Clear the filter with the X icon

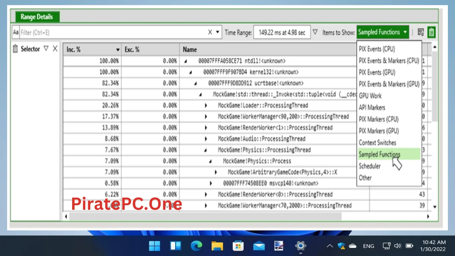pos(210,32)
